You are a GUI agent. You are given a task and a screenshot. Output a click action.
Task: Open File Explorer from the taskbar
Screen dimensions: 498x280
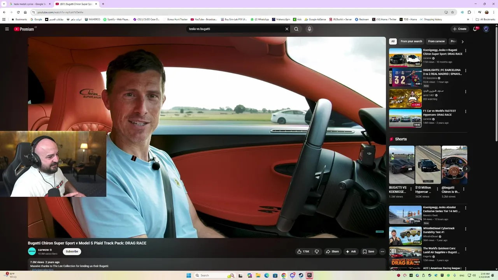click(258, 275)
